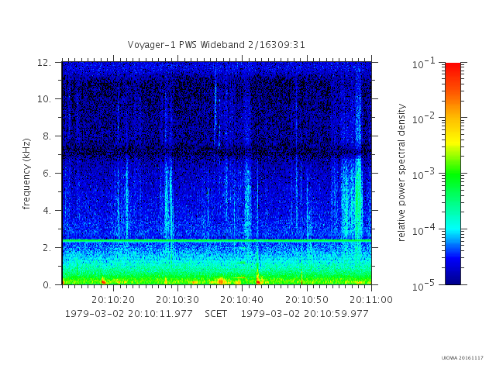496x372 pixels.
Task: Click the 10^-3 color bar label
Action: (424, 174)
